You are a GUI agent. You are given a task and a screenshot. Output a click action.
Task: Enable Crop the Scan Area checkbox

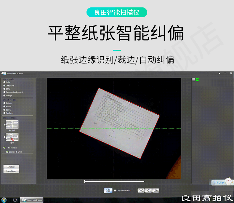pyautogui.click(x=115, y=191)
